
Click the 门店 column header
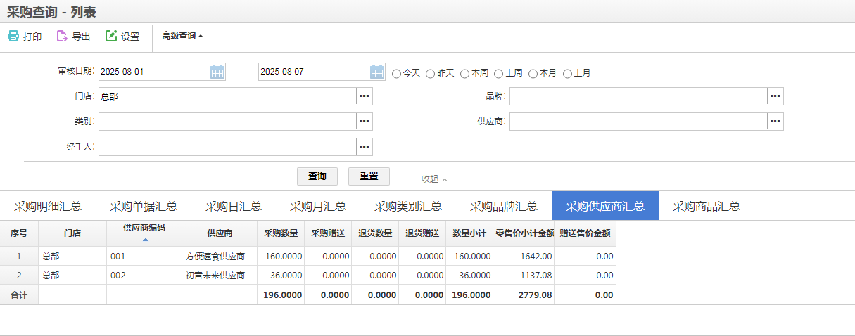pos(72,233)
